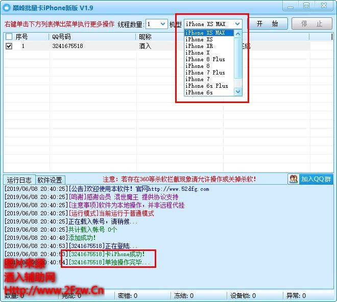
Task: Minimize the application window
Action: click(291, 6)
